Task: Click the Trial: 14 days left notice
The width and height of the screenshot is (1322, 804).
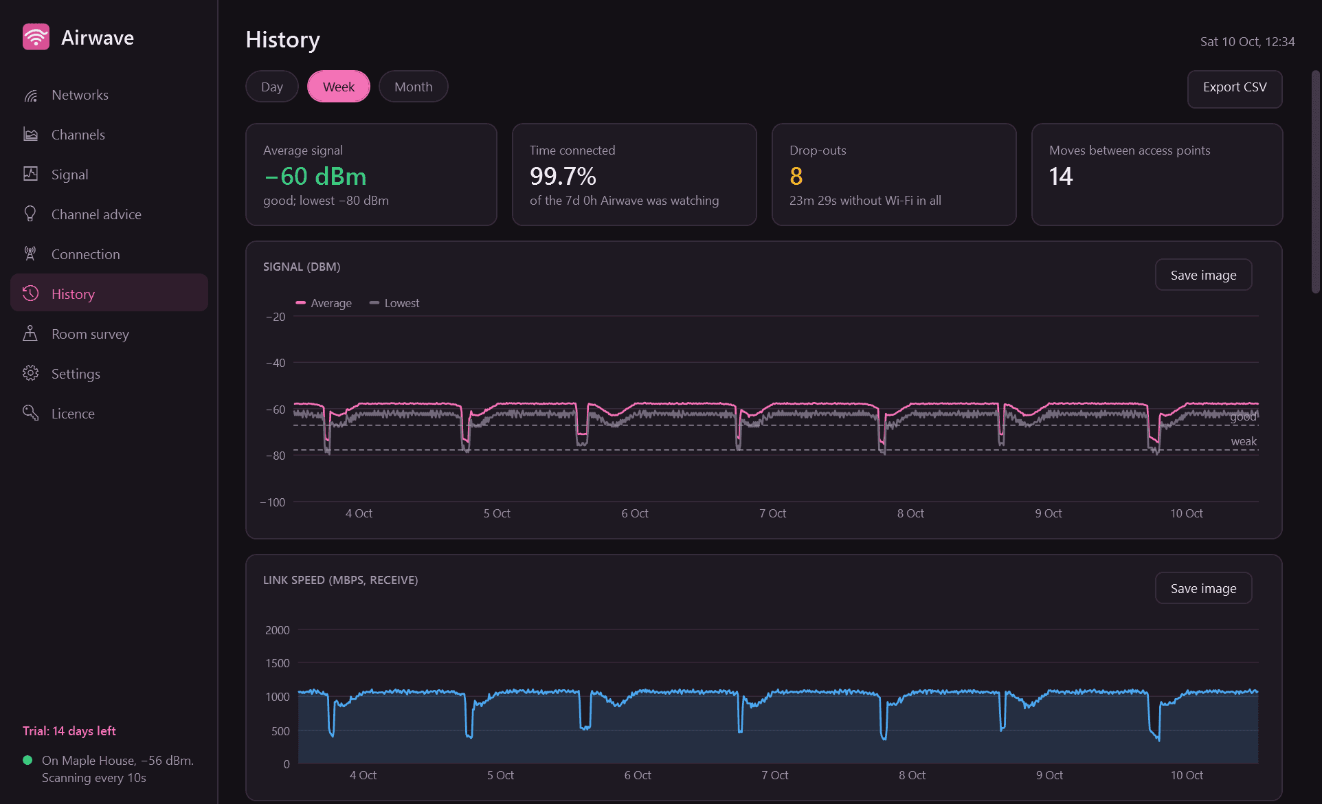Action: click(69, 731)
